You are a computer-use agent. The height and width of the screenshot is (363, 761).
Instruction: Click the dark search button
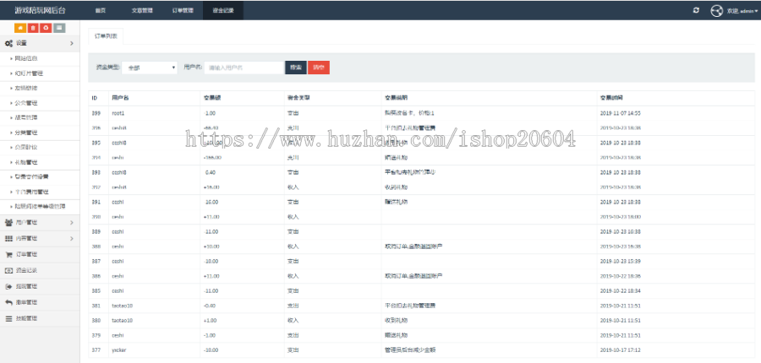click(x=296, y=68)
